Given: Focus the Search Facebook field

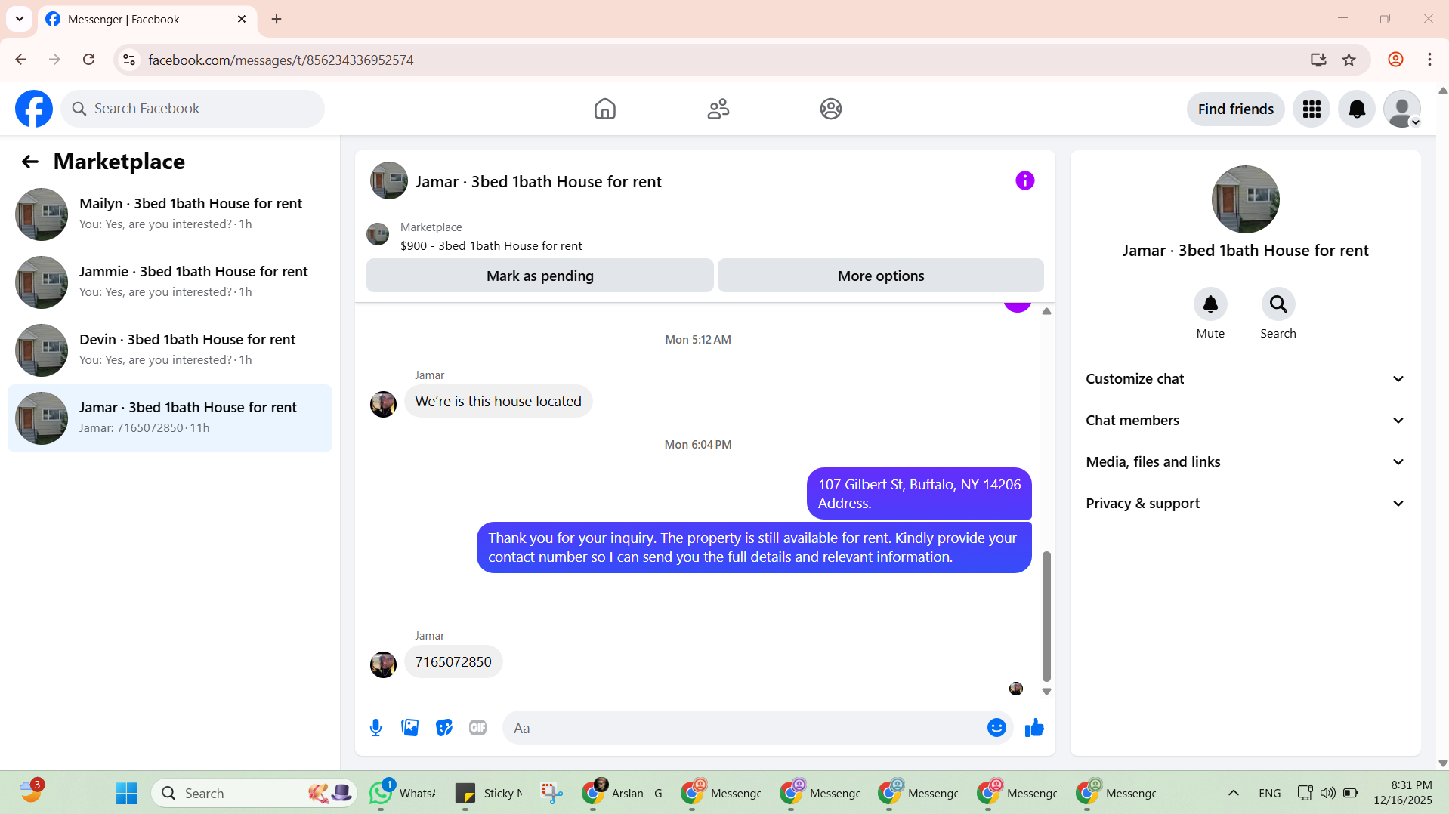Looking at the screenshot, I should click(x=193, y=109).
